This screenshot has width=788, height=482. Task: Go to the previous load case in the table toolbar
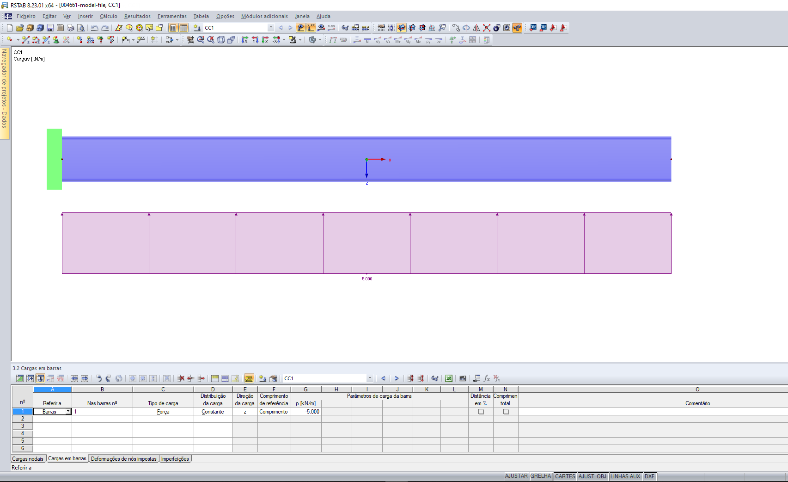click(x=383, y=378)
